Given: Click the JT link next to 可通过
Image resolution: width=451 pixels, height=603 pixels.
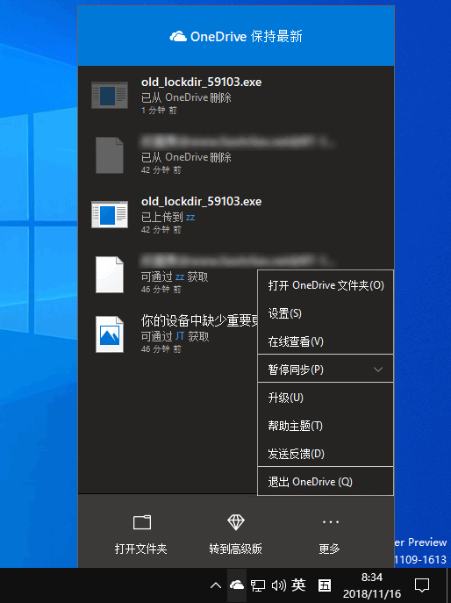Looking at the screenshot, I should [x=180, y=336].
